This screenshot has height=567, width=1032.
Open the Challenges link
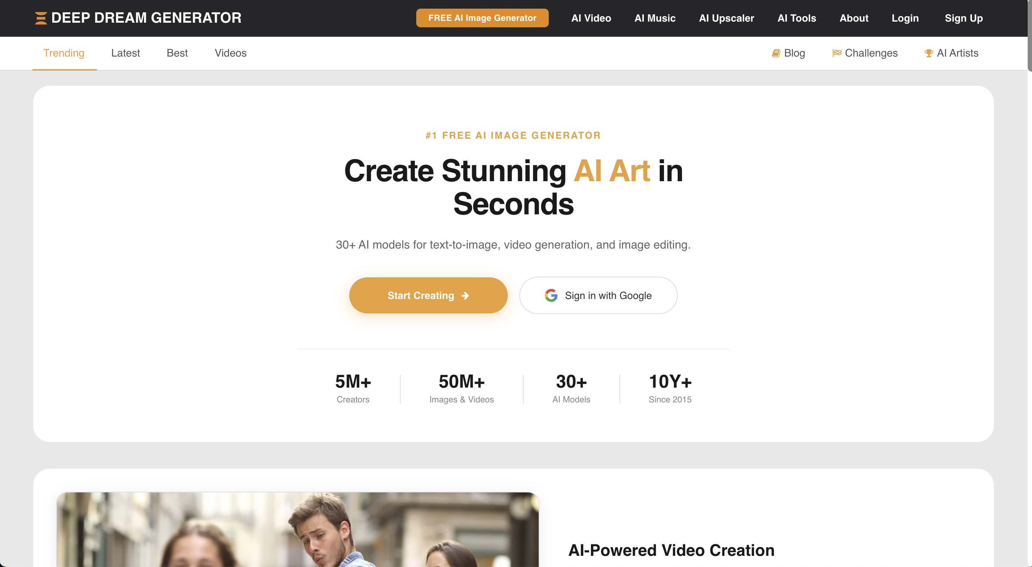(865, 53)
